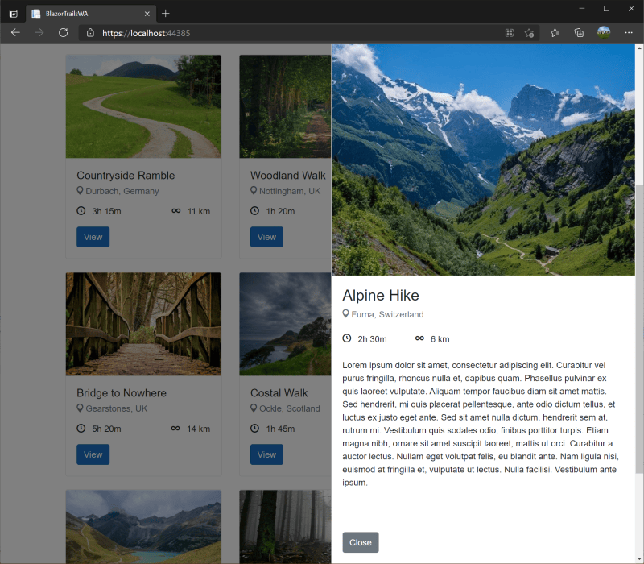This screenshot has height=564, width=644.
Task: Click the 2h 30m duration text
Action: tap(372, 339)
